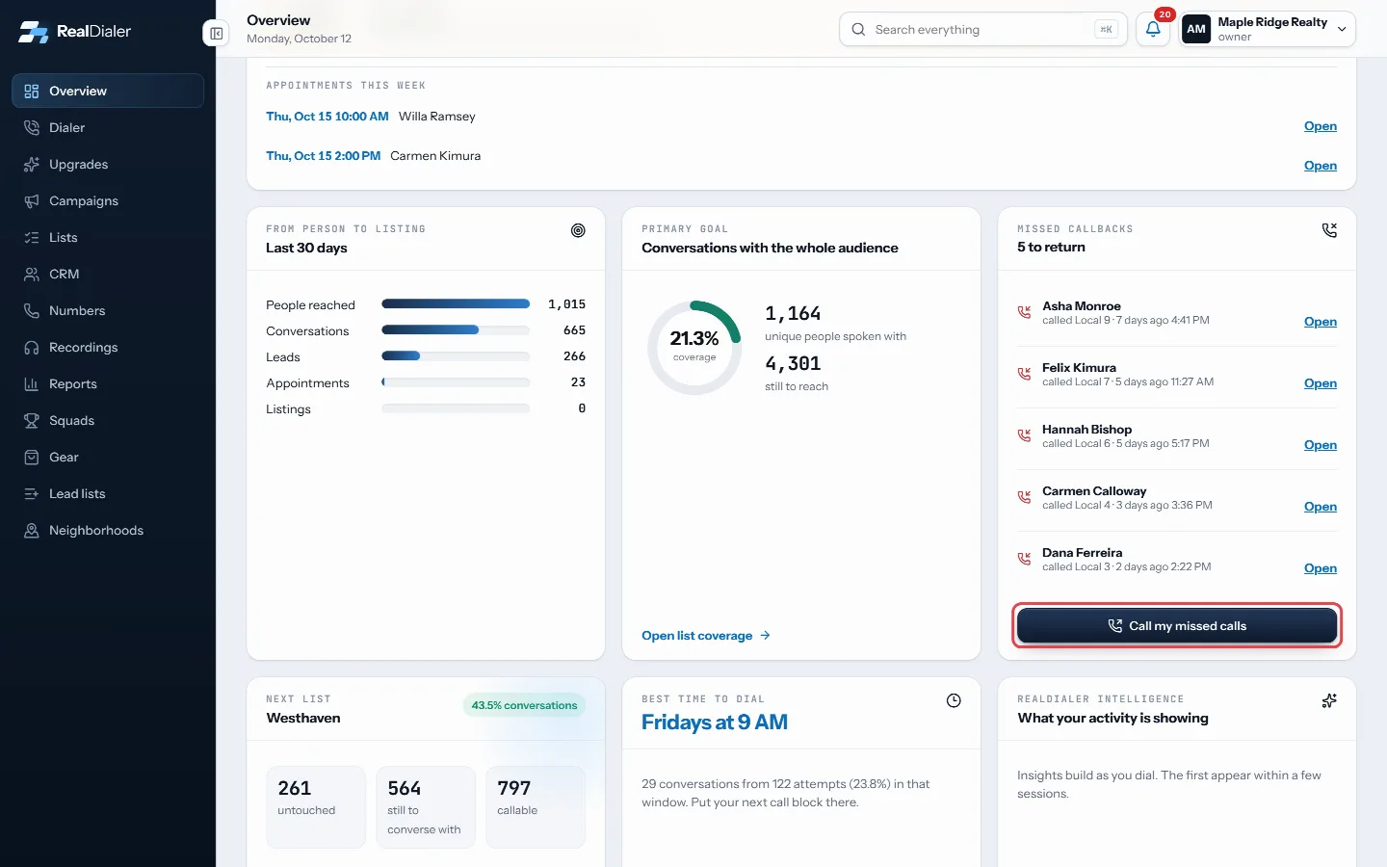The height and width of the screenshot is (867, 1387).
Task: Open Willa Ramsey's appointment
Action: point(1321,126)
